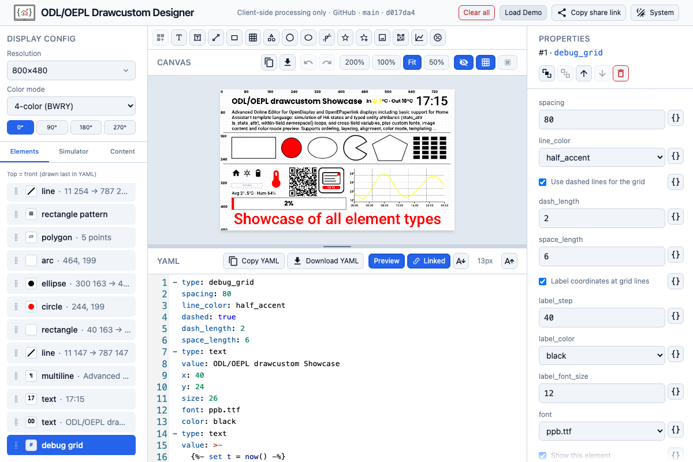Uncheck Use dashed lines for the grid

(x=542, y=182)
